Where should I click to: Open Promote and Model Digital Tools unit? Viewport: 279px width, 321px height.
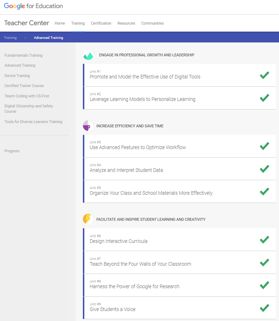[x=179, y=75]
